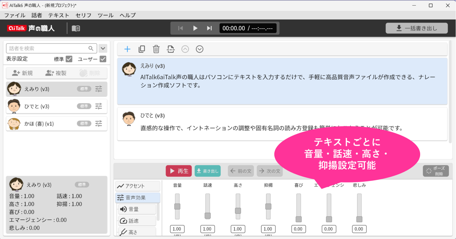Click the text list vertical scrollbar

click(x=450, y=91)
